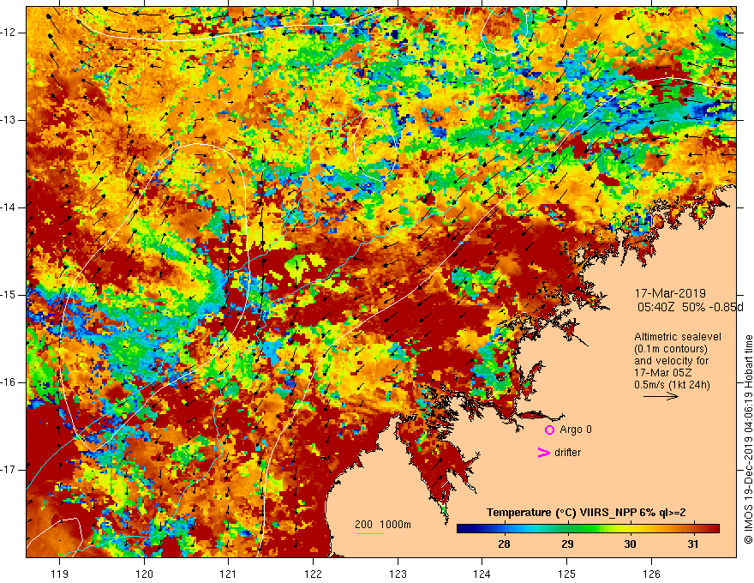Click the cyan 200 1000m contour legend line
The width and height of the screenshot is (754, 583).
368,533
